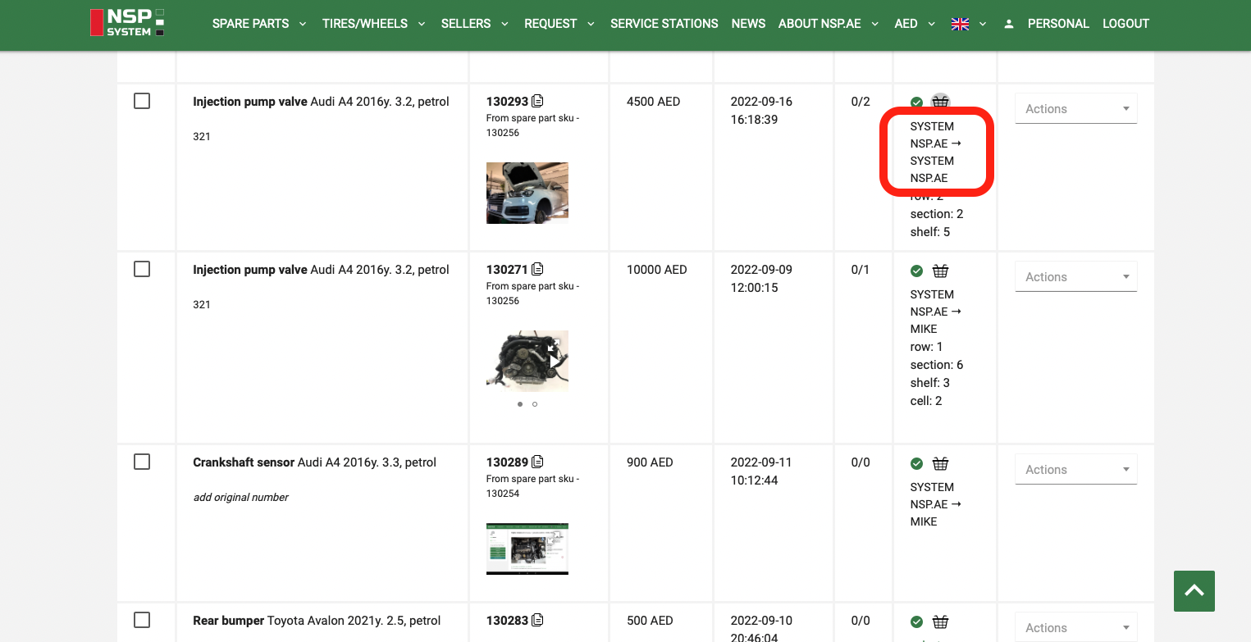Open the Audi car photo thumbnail
1251x642 pixels.
527,193
